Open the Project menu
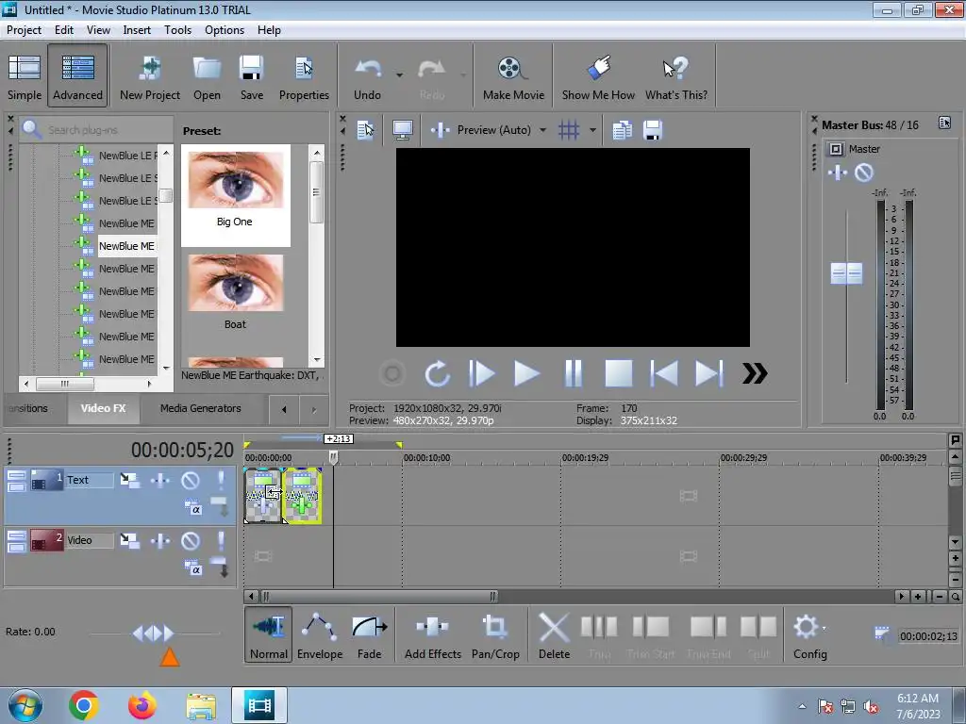Viewport: 966px width, 724px height. pyautogui.click(x=24, y=29)
